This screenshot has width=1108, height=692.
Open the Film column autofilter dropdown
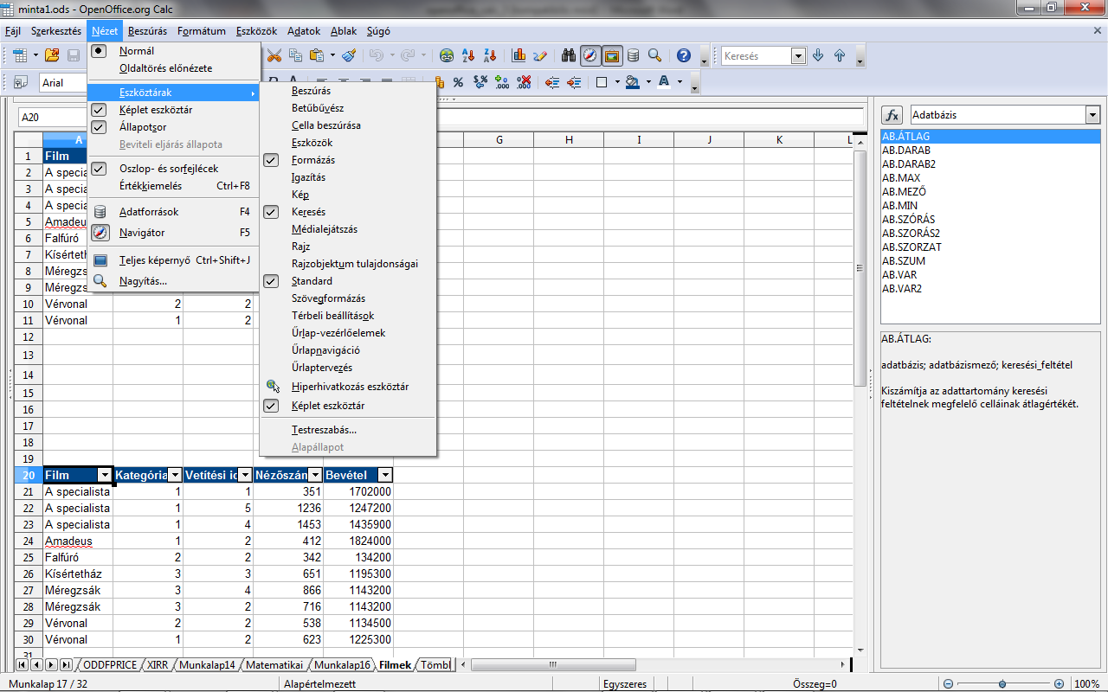105,475
